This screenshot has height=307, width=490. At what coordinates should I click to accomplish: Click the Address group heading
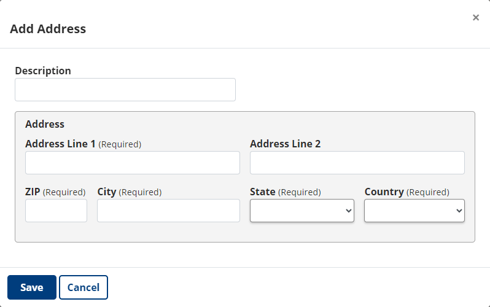45,124
